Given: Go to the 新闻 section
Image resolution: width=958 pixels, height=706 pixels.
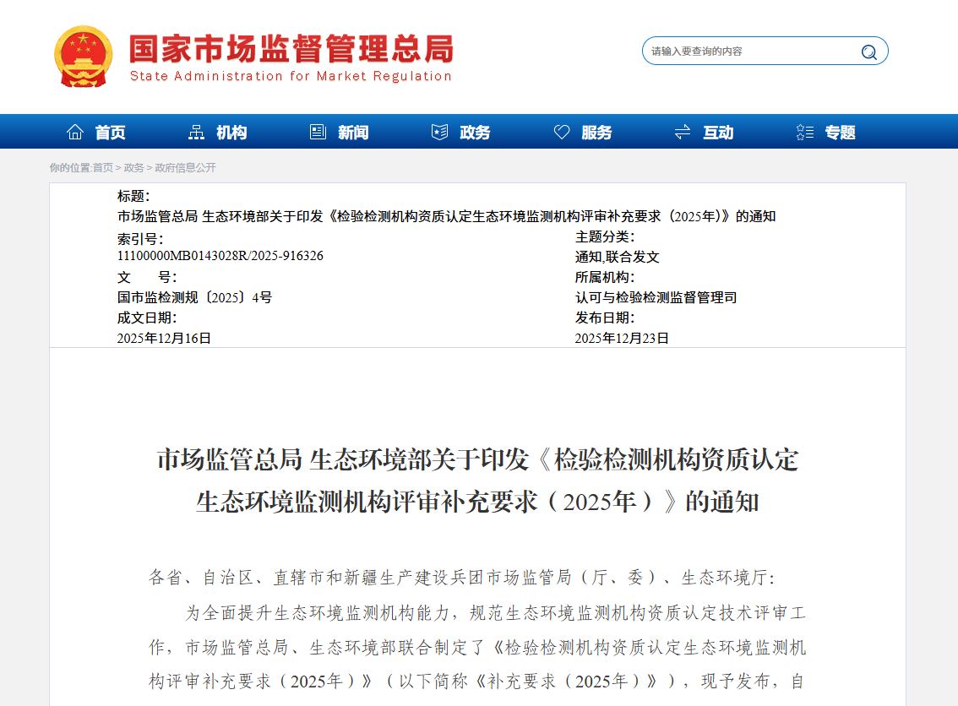Looking at the screenshot, I should coord(353,133).
